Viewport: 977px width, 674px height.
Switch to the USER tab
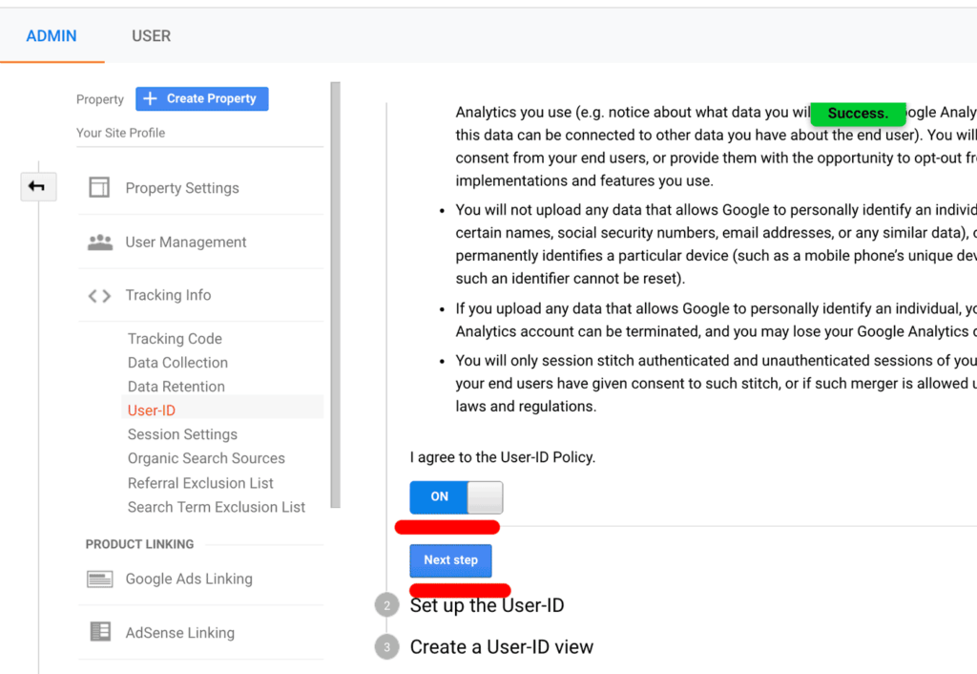point(151,35)
